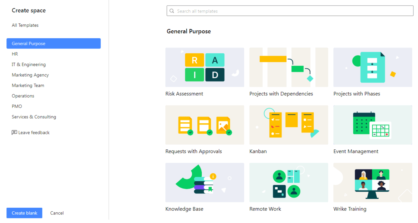Open the PMO category
The height and width of the screenshot is (223, 418).
[x=17, y=106]
